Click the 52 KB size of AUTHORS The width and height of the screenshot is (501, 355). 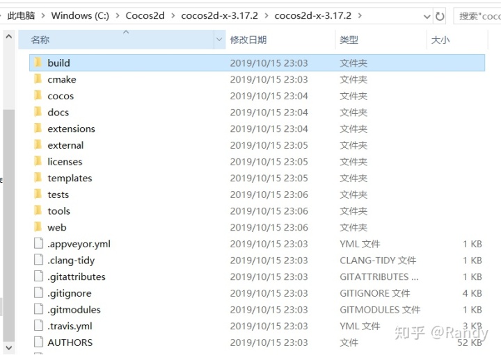point(470,342)
